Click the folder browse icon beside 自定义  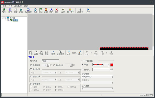coord(112,69)
